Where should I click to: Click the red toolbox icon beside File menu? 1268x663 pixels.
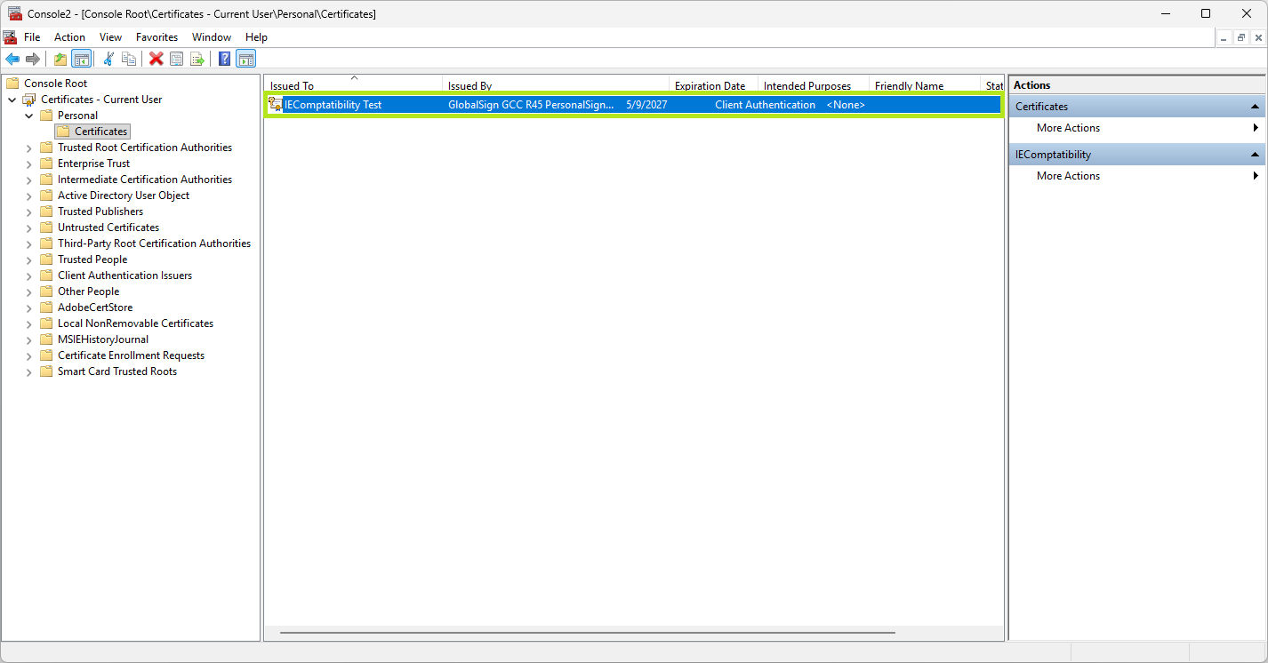point(10,37)
